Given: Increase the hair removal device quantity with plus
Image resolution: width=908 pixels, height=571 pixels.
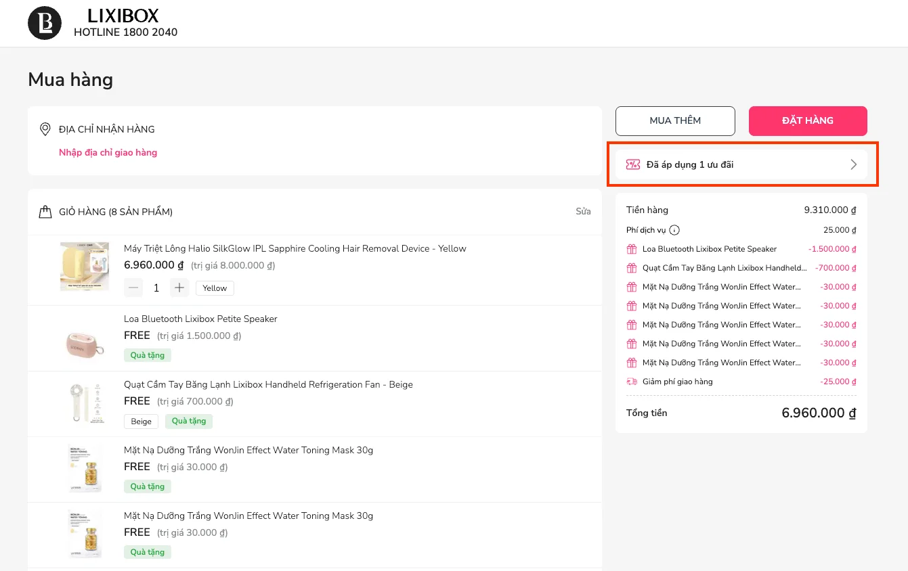Looking at the screenshot, I should pyautogui.click(x=179, y=288).
